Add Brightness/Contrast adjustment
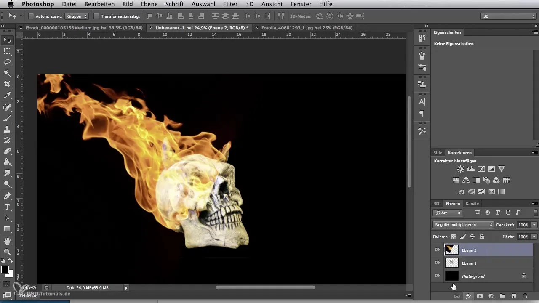This screenshot has height=303, width=539. [461, 169]
